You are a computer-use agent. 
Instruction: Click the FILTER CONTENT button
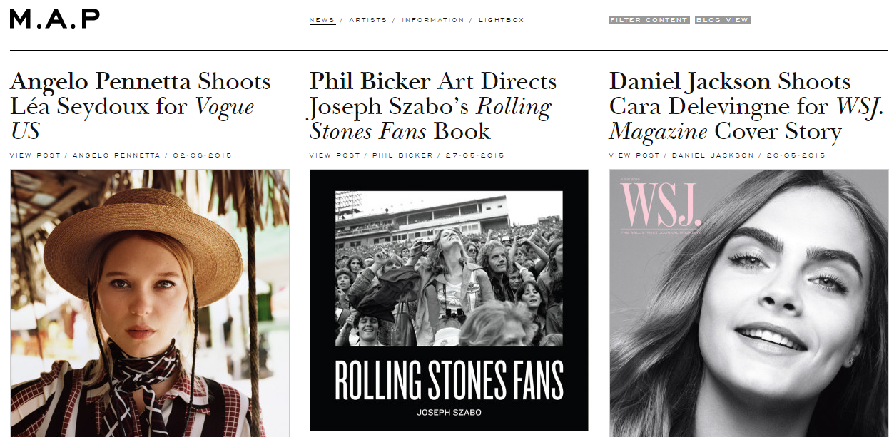tap(649, 20)
